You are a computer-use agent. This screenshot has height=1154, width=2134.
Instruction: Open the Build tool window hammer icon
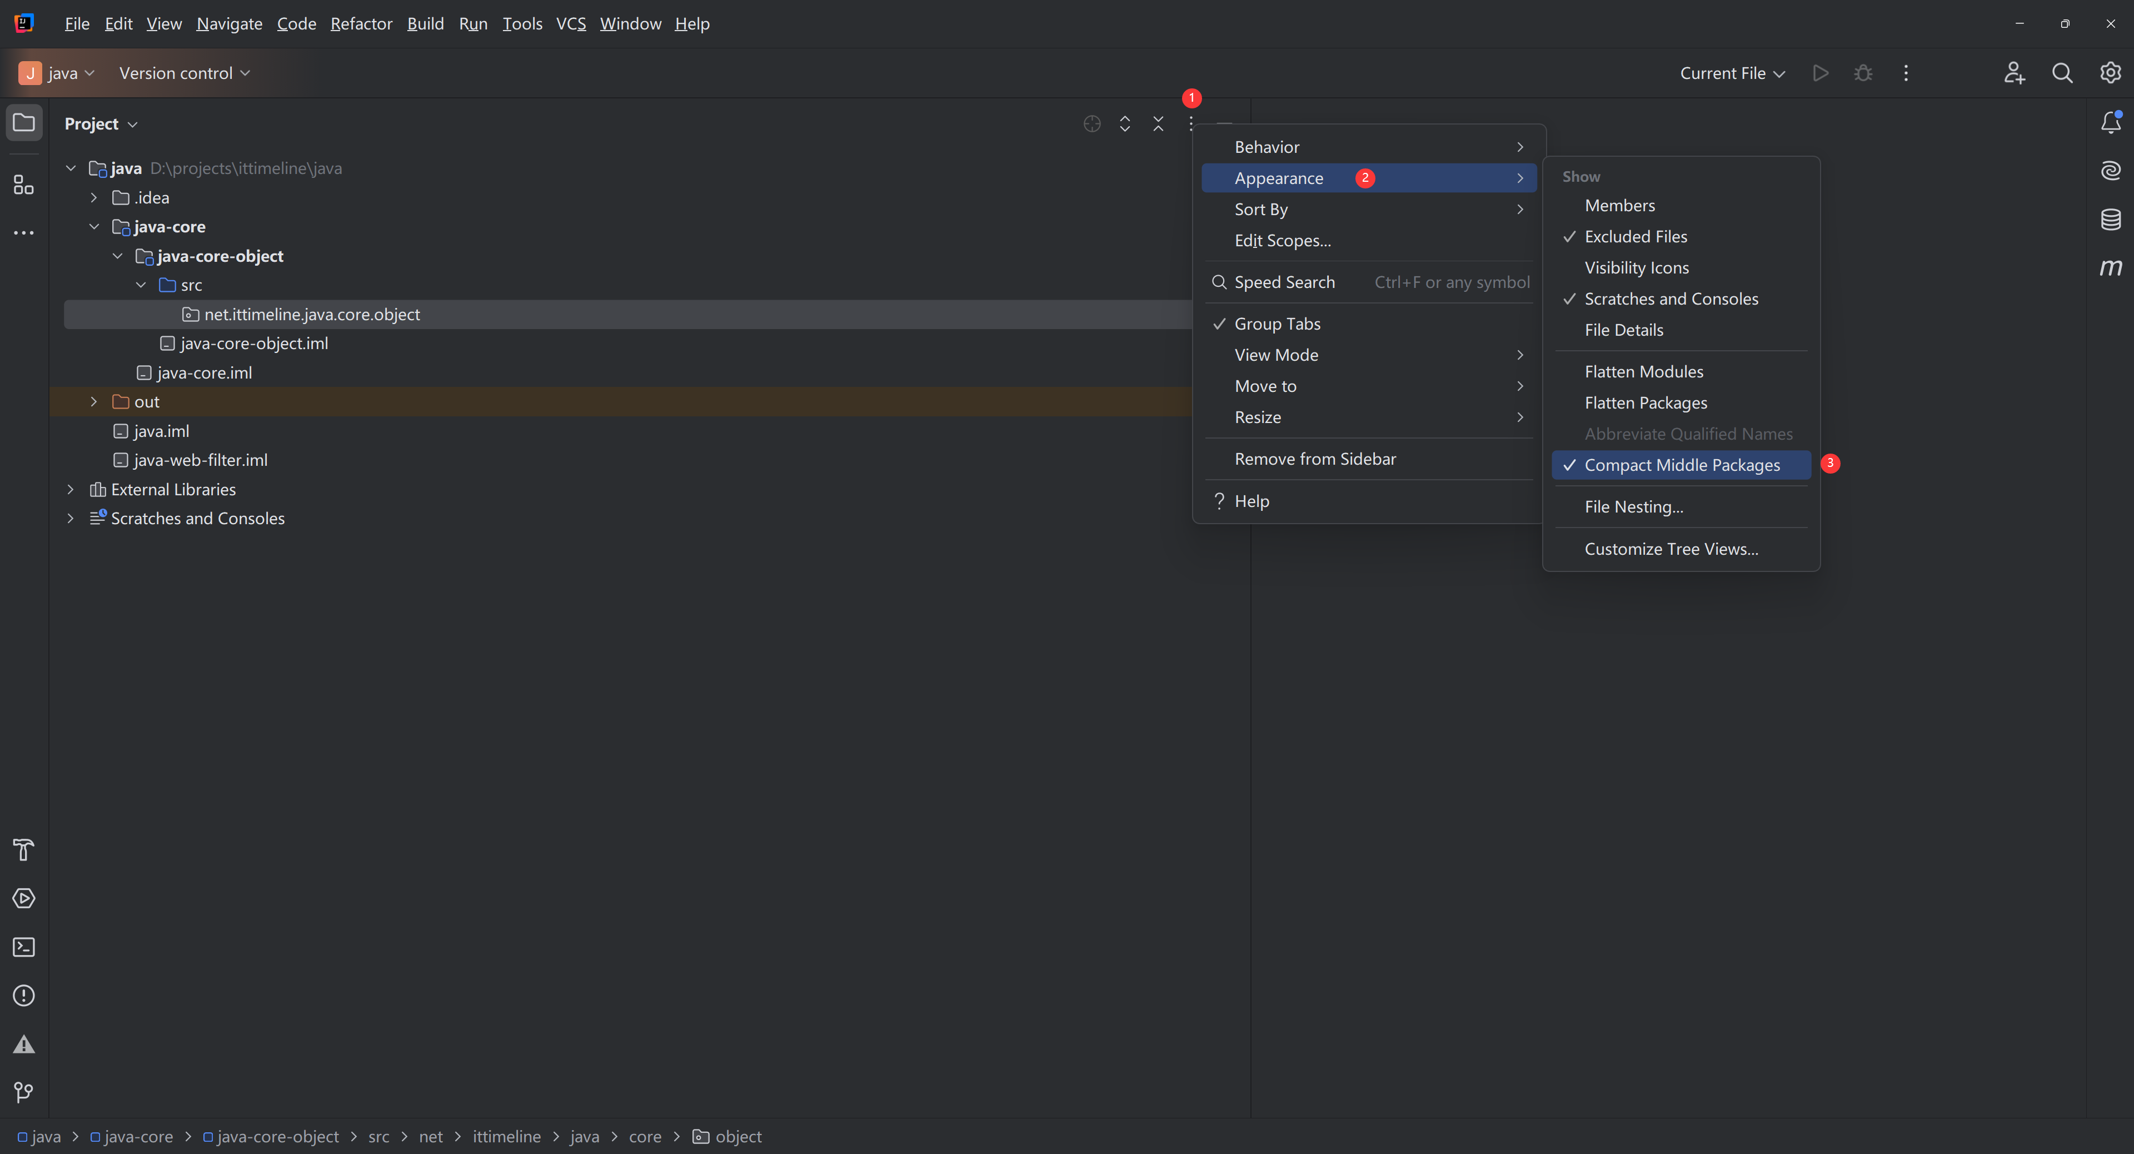coord(23,850)
